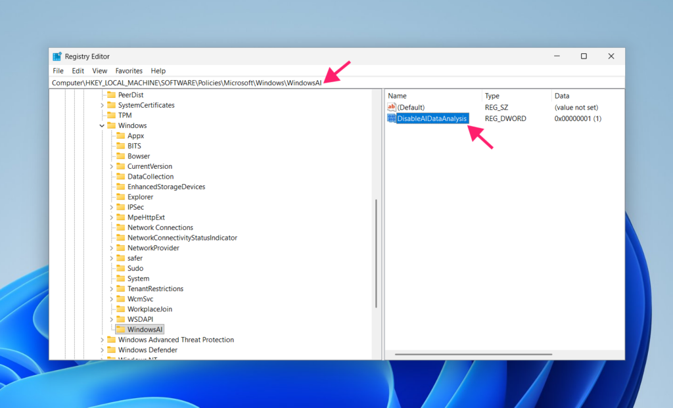Viewport: 673px width, 408px height.
Task: Select the Sudo folder icon
Action: coord(121,268)
